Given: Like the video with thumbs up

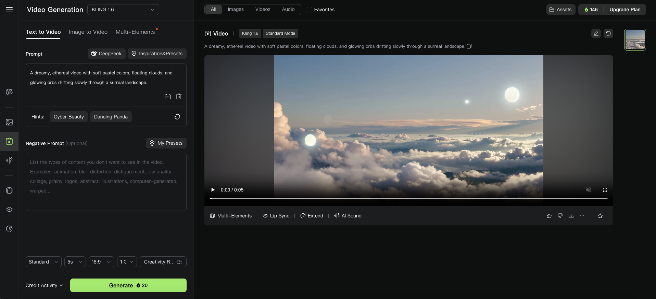Looking at the screenshot, I should pos(549,216).
